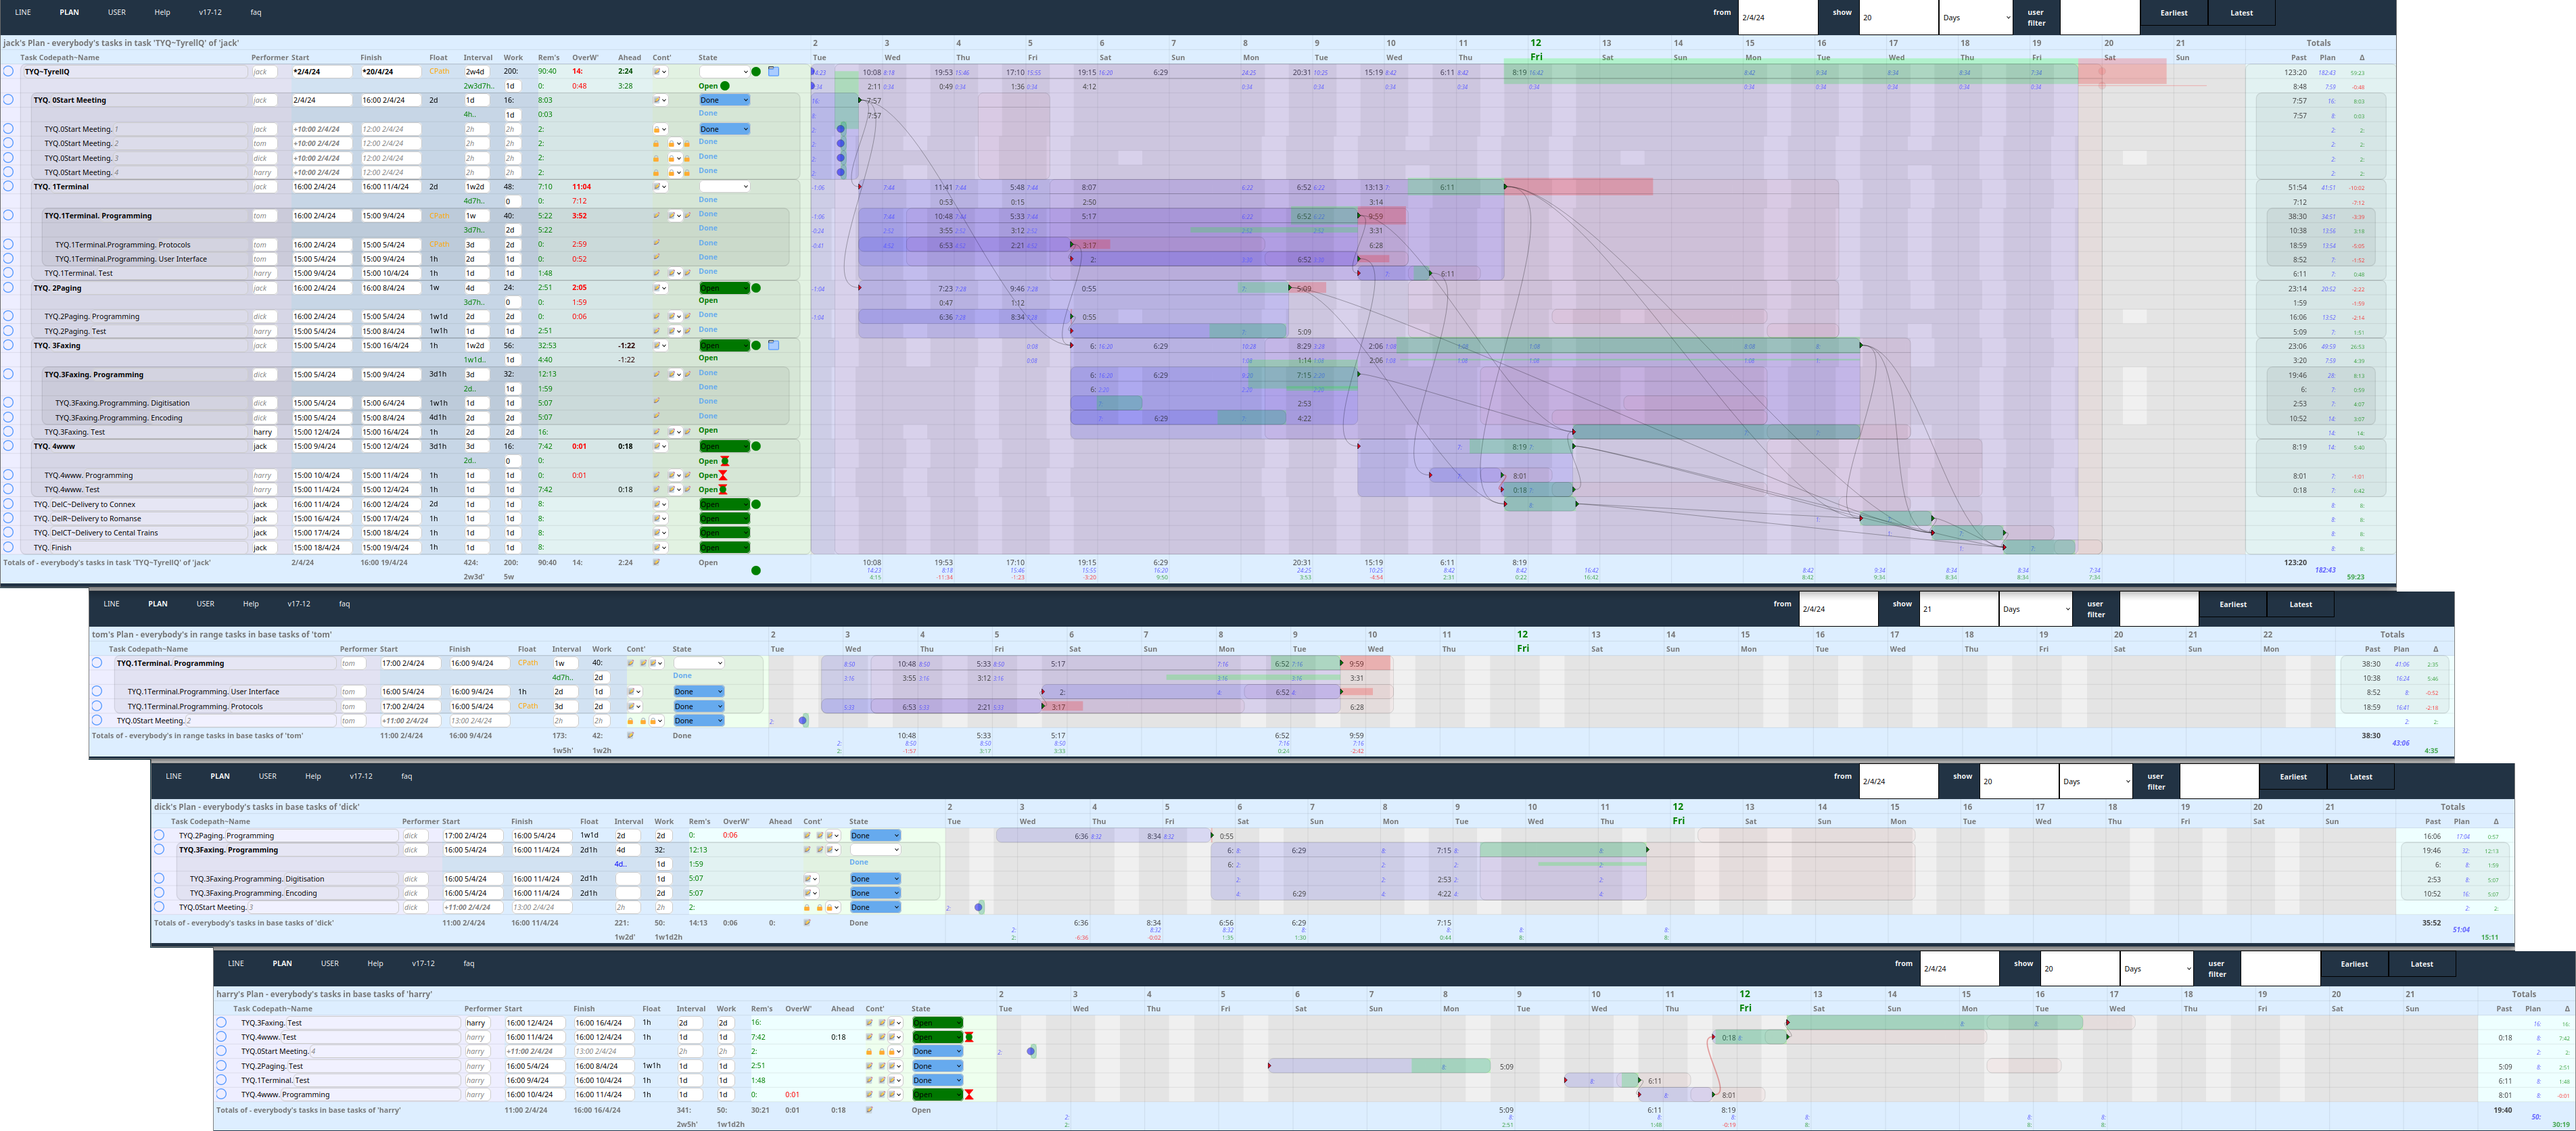Image resolution: width=2576 pixels, height=1131 pixels.
Task: Click the Earliest button in jack's plan
Action: [2174, 13]
